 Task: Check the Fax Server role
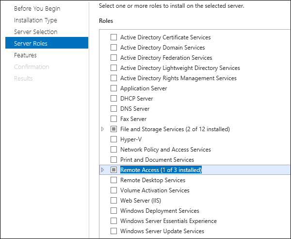(114, 119)
